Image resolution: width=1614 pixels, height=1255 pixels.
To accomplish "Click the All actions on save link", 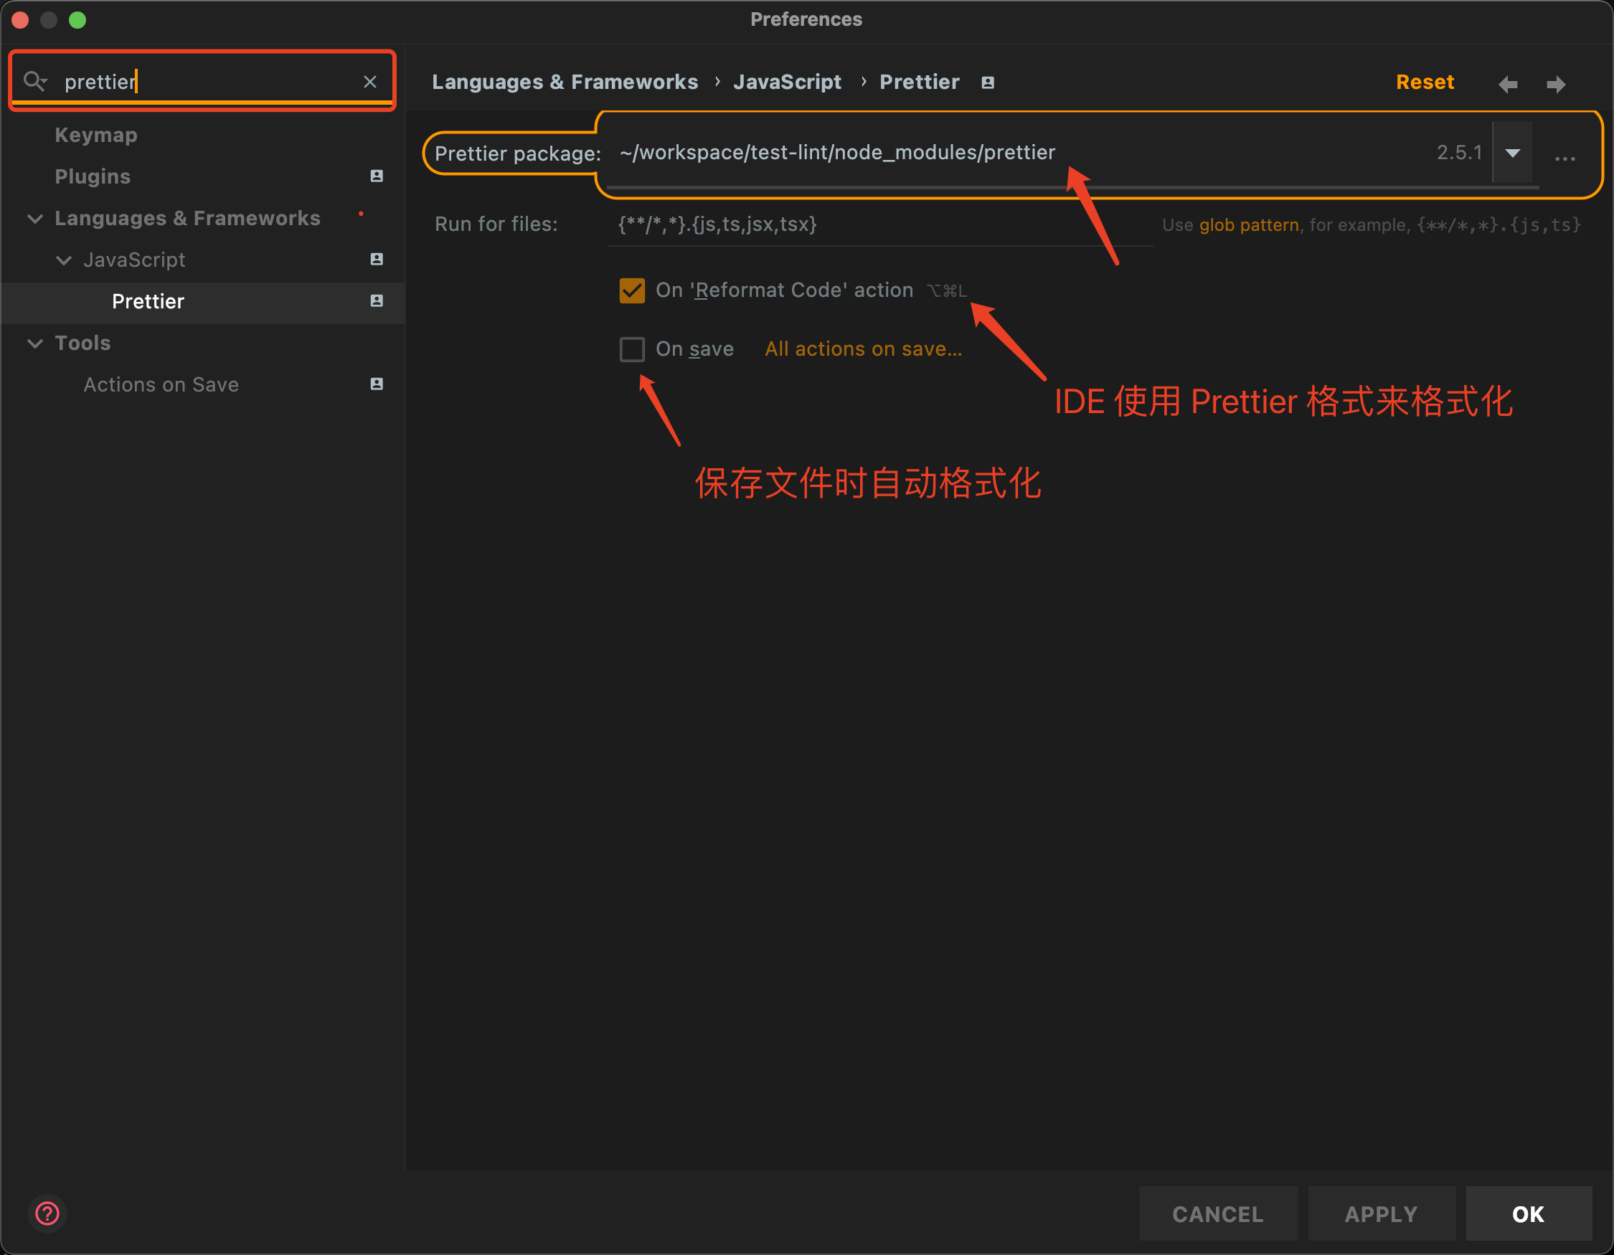I will pos(862,349).
